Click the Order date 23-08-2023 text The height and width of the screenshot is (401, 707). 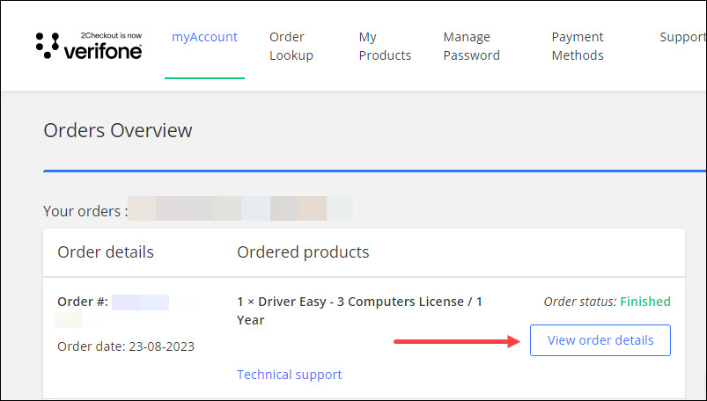[x=126, y=346]
